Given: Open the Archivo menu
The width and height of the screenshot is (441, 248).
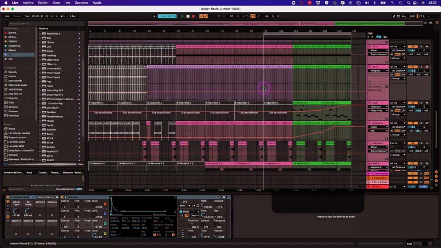Looking at the screenshot, I should 28,3.
